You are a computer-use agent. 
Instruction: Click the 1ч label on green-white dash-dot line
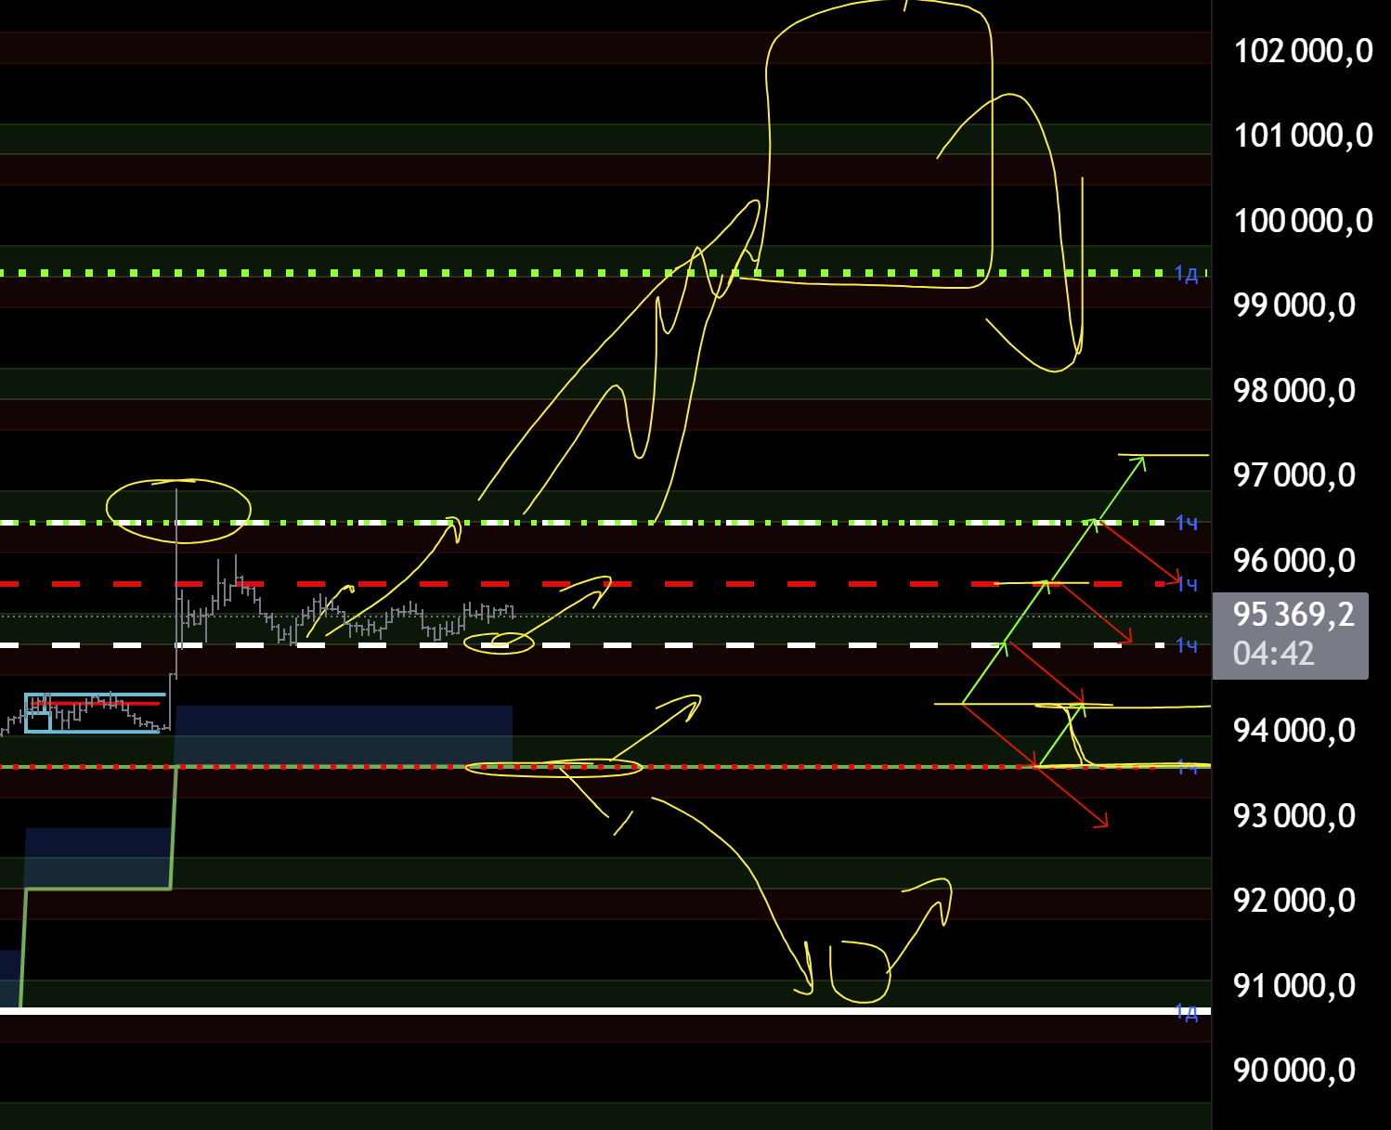click(x=1186, y=523)
